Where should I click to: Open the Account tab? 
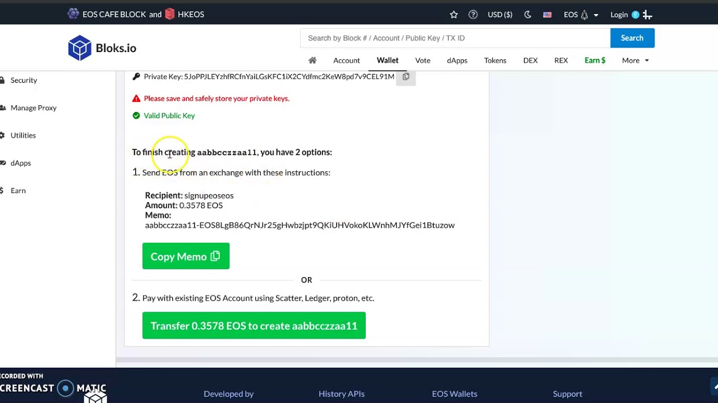[347, 60]
